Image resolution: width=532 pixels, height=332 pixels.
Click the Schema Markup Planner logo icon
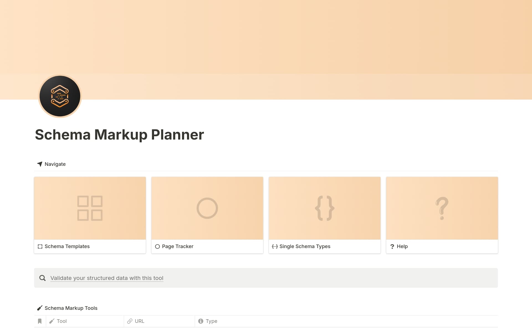coord(60,96)
